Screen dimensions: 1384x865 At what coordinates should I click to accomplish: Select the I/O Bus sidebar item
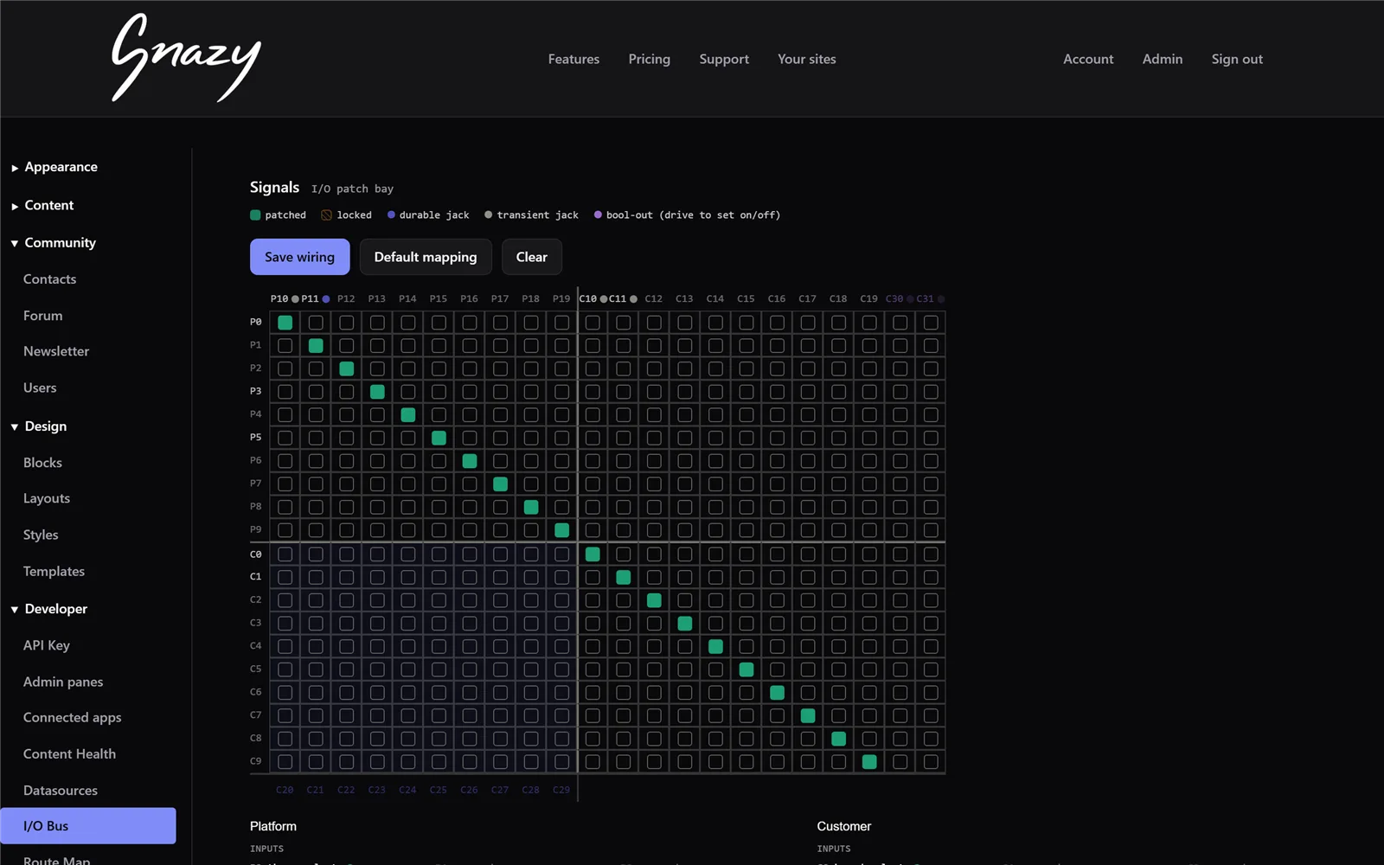click(88, 826)
